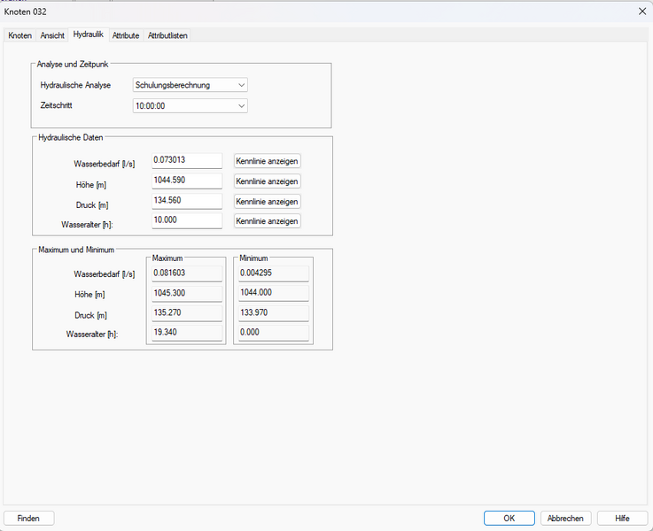This screenshot has width=653, height=531.
Task: Select maximum Druck value 135.270
Action: pyautogui.click(x=187, y=313)
